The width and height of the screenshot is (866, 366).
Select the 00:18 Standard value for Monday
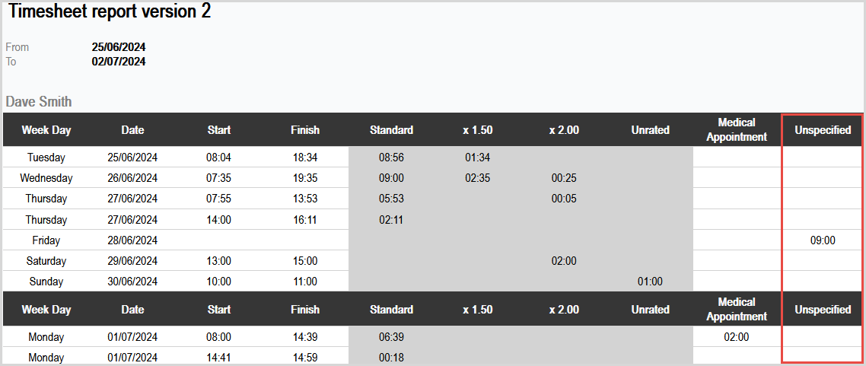coord(391,358)
